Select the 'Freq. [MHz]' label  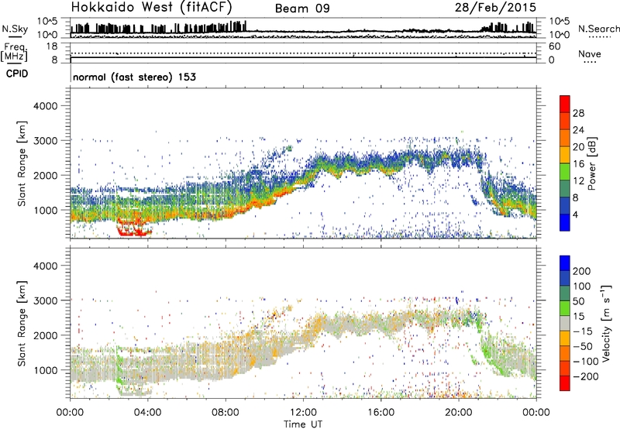pyautogui.click(x=14, y=52)
